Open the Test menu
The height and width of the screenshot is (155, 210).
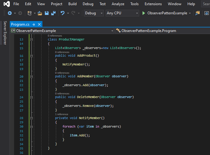pos(103,4)
